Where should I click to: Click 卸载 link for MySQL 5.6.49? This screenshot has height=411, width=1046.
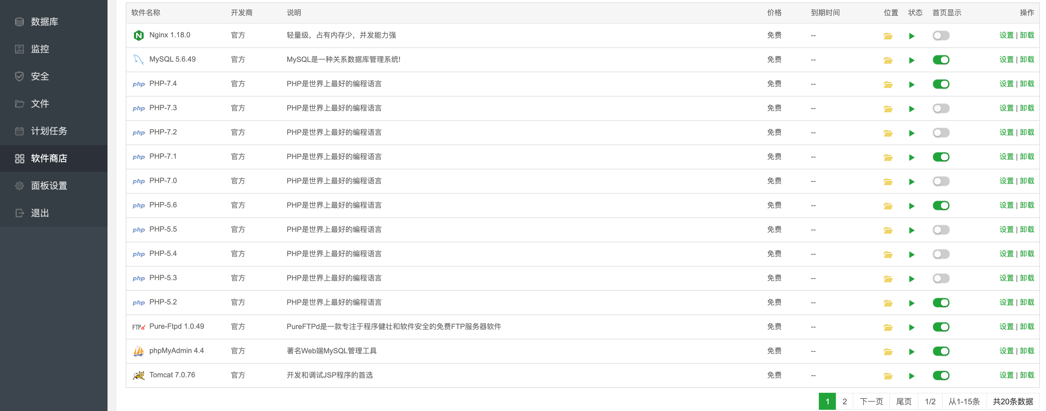(1027, 59)
